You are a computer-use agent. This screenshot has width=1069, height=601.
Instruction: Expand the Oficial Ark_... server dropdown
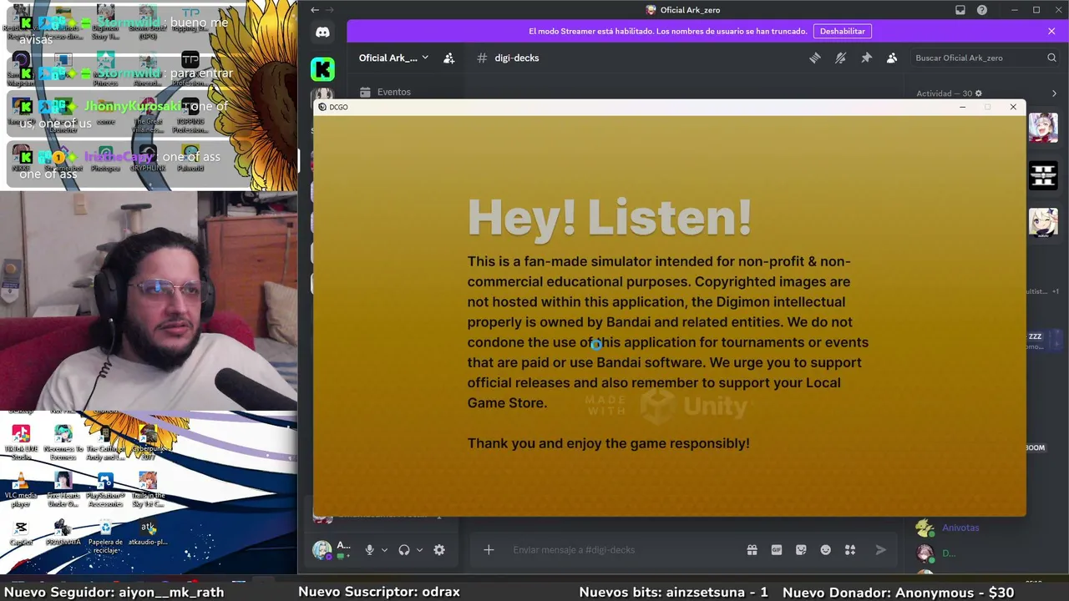coord(393,58)
